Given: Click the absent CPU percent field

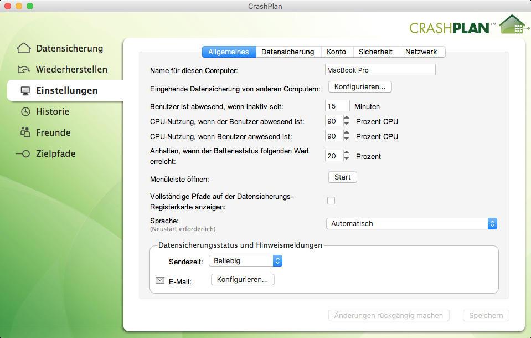Looking at the screenshot, I should [x=334, y=121].
